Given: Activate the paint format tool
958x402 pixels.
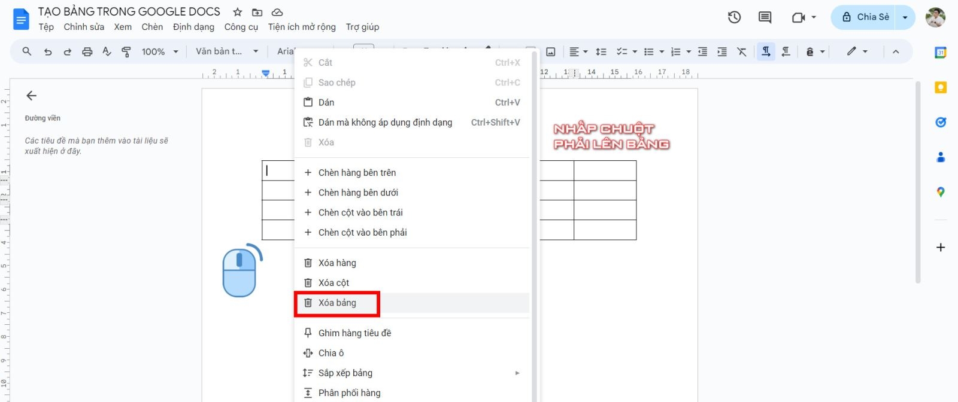Looking at the screenshot, I should pyautogui.click(x=126, y=52).
